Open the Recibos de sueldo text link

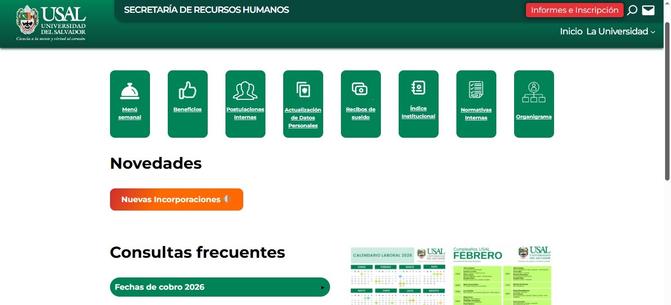tap(360, 114)
